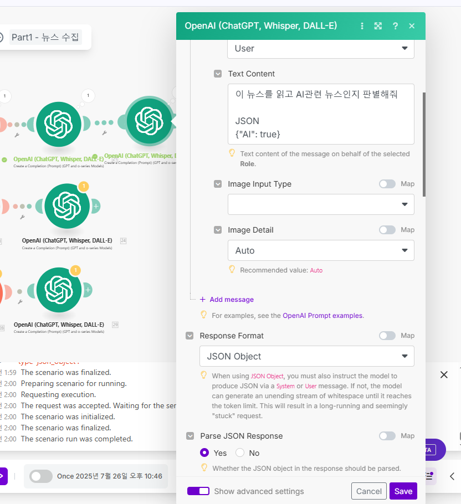This screenshot has height=504, width=461.
Task: Select the highlighted second OpenAI module in top row
Action: [149, 121]
